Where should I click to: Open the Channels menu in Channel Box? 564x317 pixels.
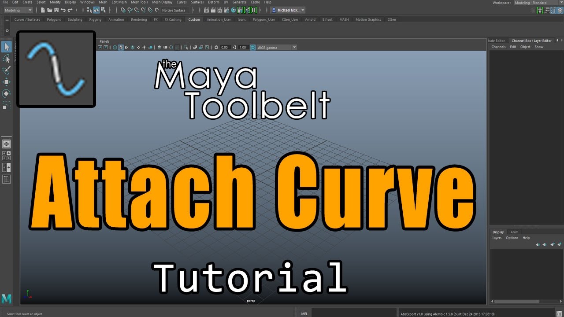(498, 47)
